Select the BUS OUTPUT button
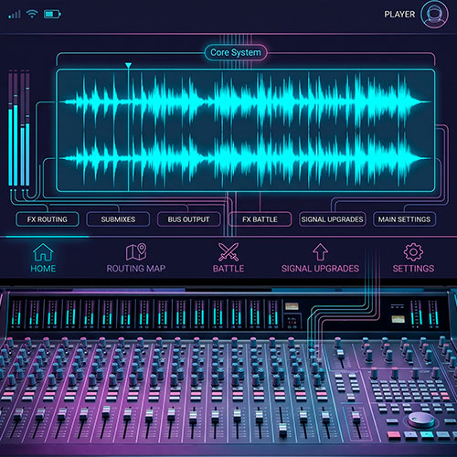The width and height of the screenshot is (457, 457). tap(188, 219)
